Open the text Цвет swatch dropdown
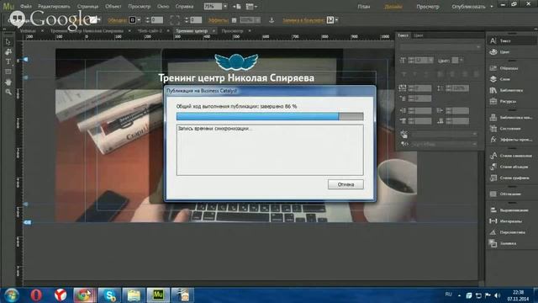The width and height of the screenshot is (538, 303). coord(462,61)
